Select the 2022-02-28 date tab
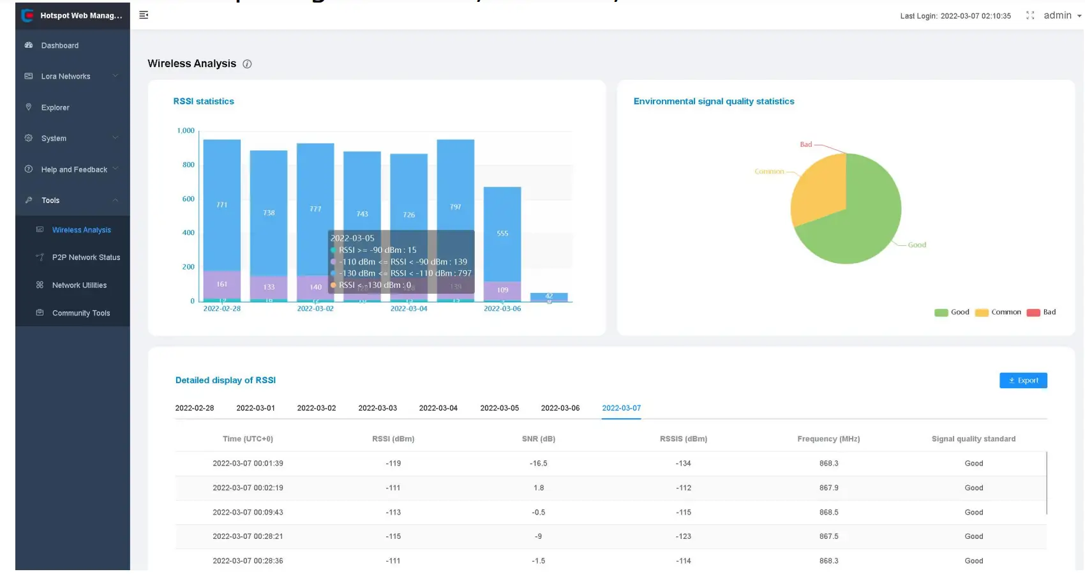The image size is (1085, 574). (x=195, y=408)
